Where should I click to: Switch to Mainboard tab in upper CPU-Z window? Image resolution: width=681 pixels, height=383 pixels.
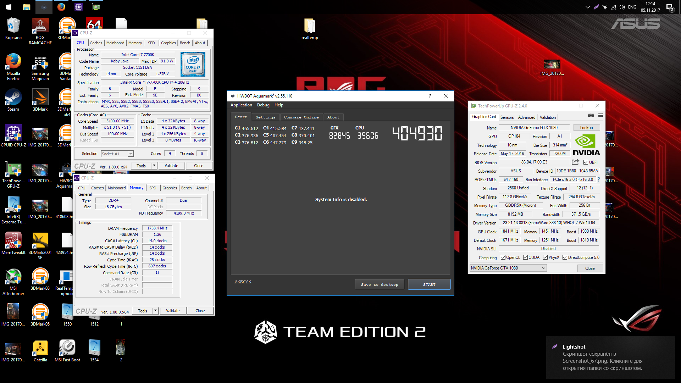(x=115, y=43)
